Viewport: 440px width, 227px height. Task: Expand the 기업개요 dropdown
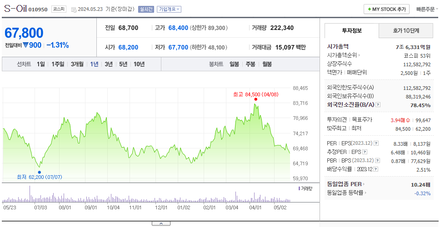(169, 9)
